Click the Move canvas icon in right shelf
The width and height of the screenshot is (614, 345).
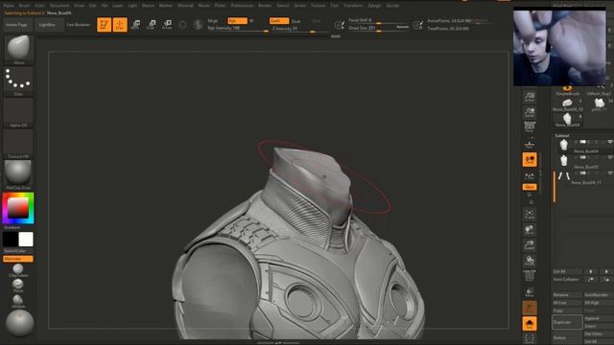click(530, 230)
